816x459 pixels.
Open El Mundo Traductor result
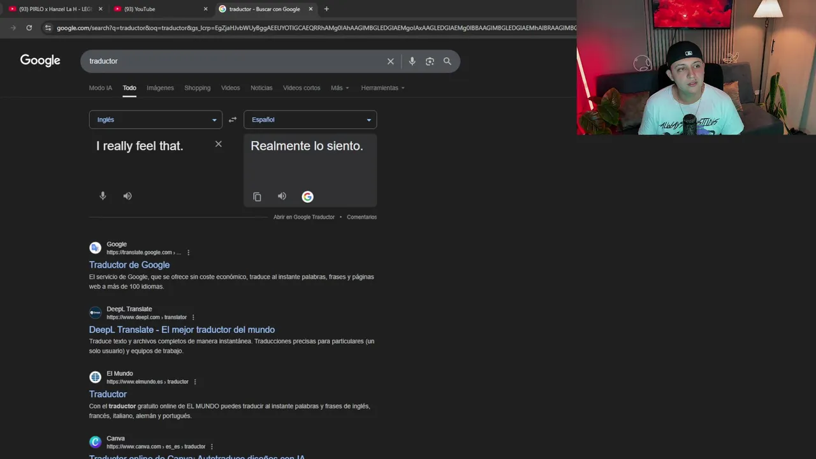pyautogui.click(x=108, y=394)
